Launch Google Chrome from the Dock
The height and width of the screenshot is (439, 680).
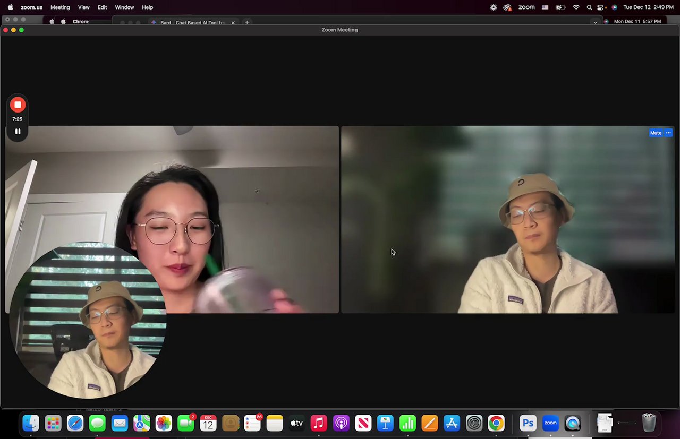coord(496,423)
